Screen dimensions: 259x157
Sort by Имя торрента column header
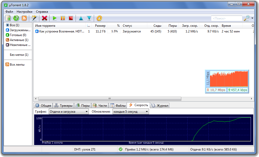(x=60, y=26)
